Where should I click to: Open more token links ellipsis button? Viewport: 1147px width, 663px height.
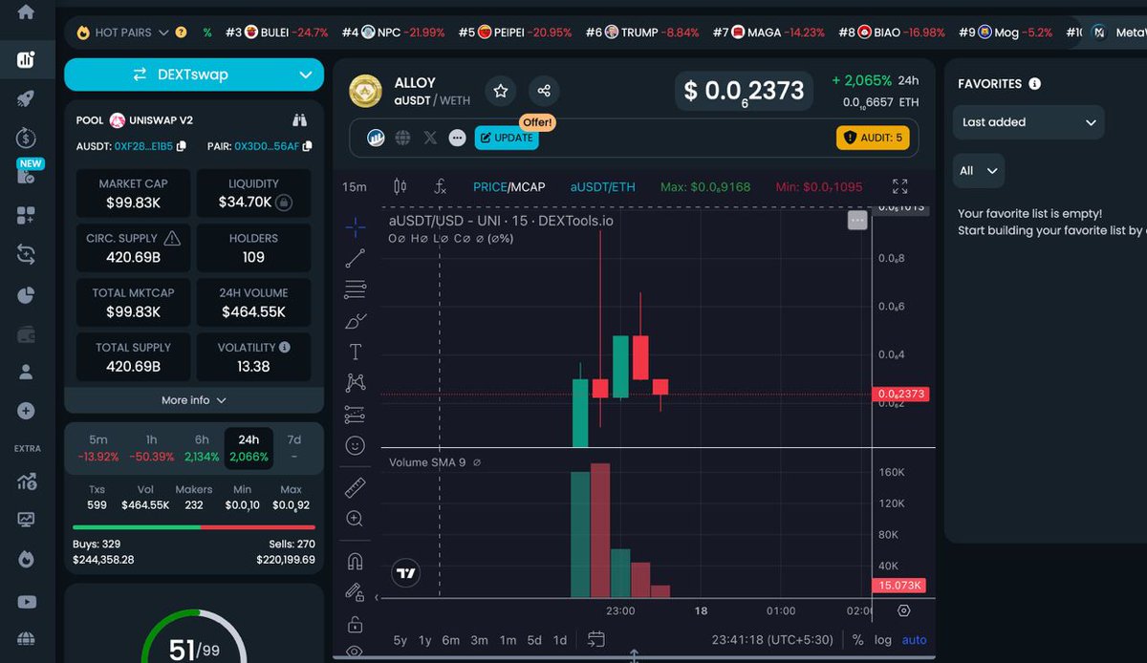coord(457,138)
